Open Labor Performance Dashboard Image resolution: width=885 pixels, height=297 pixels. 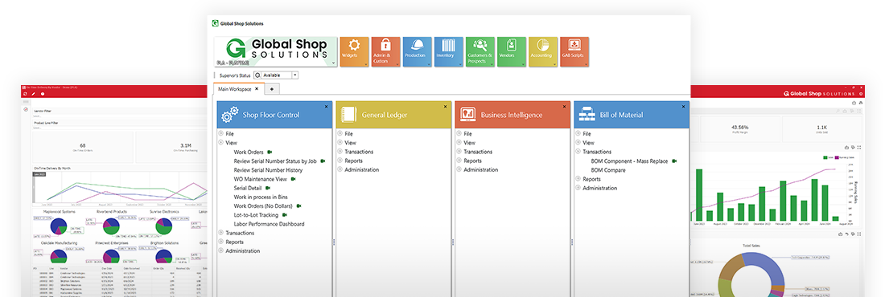point(270,224)
